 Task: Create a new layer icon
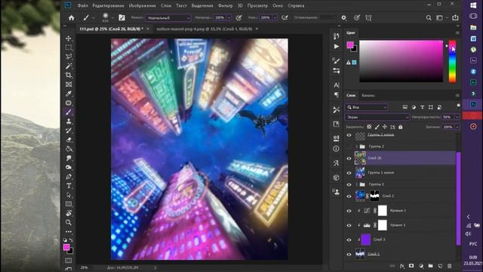coord(440,266)
